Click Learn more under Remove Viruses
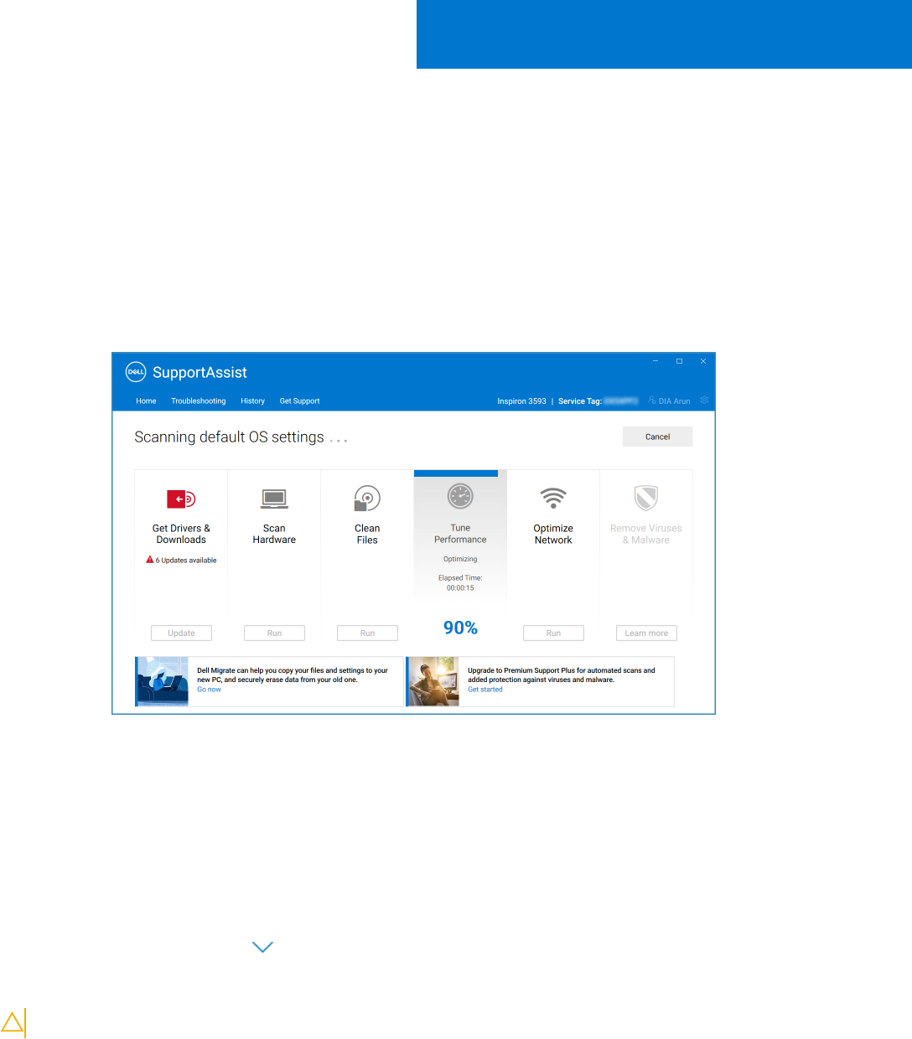The image size is (912, 1039). pyautogui.click(x=646, y=633)
